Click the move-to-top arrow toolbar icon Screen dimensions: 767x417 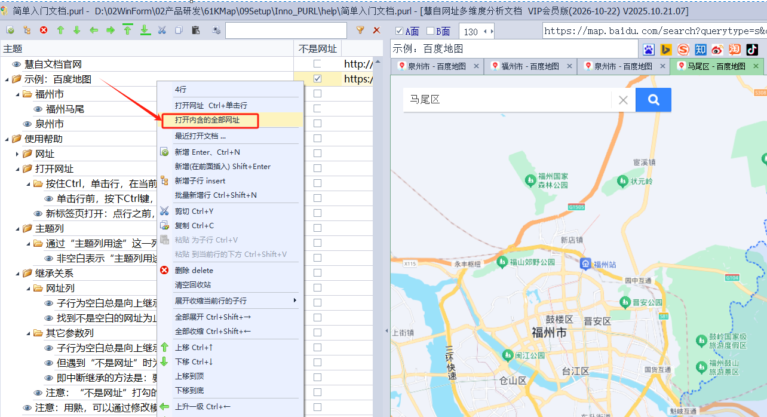[x=127, y=30]
